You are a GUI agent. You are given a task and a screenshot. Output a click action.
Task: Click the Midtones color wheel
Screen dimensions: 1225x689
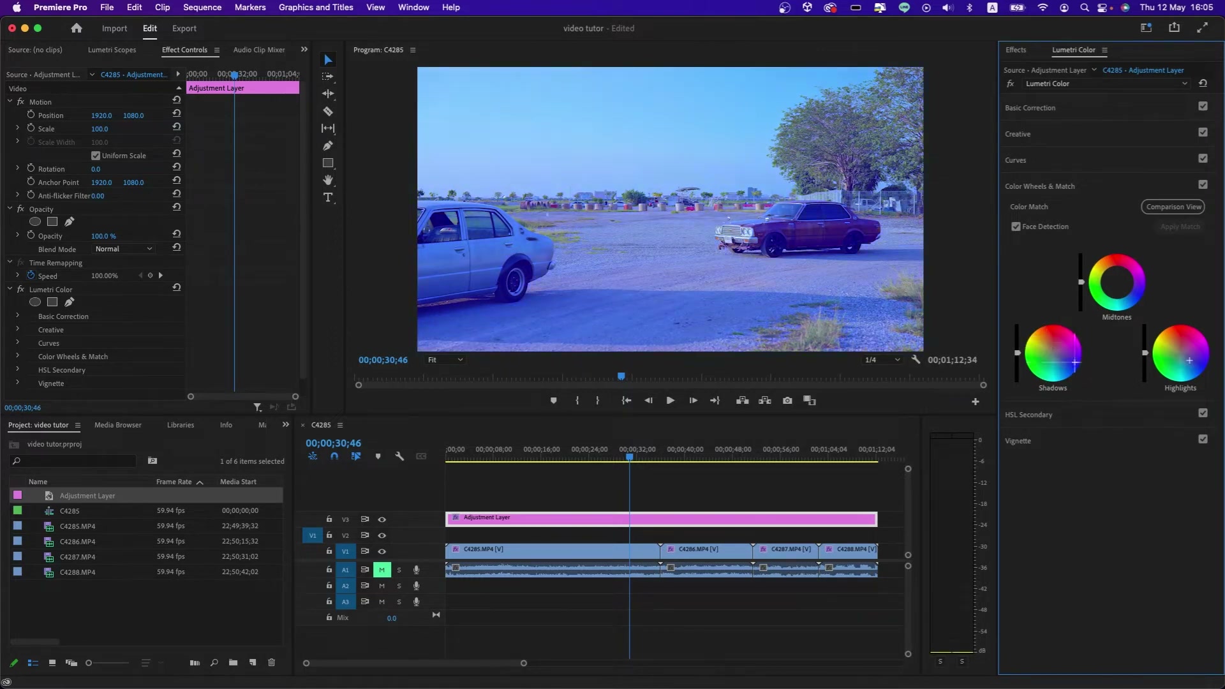[1117, 283]
